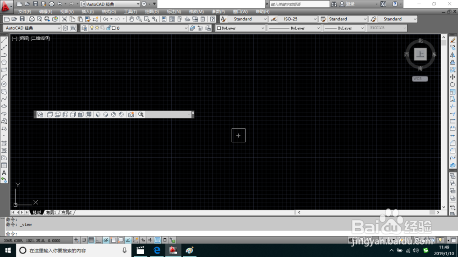This screenshot has width=458, height=257.
Task: Toggle Lineweight display in status bar
Action: click(x=150, y=240)
